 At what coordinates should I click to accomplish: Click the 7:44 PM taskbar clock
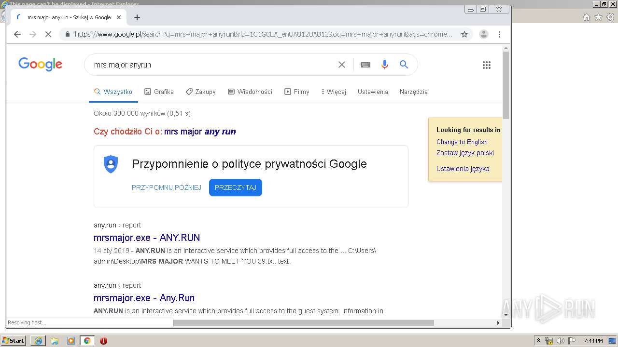tap(593, 341)
